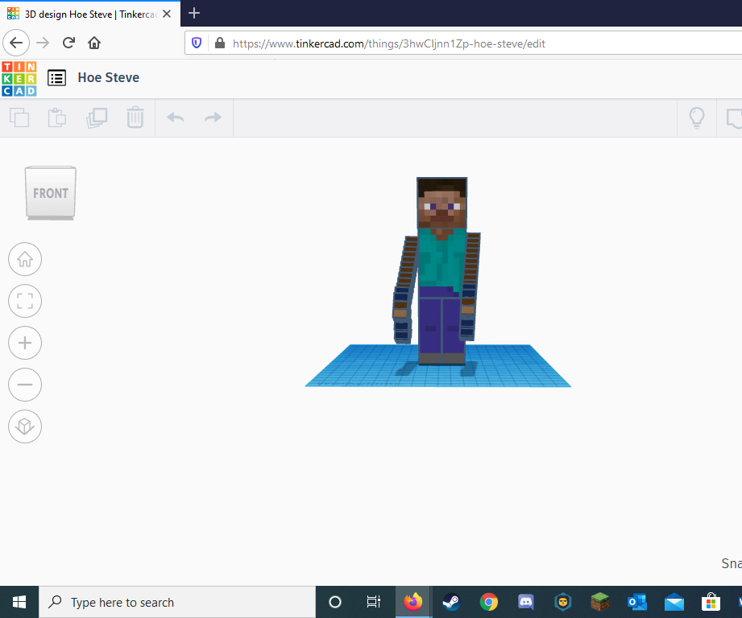Redo the last action
Viewport: 742px width, 618px height.
point(211,117)
